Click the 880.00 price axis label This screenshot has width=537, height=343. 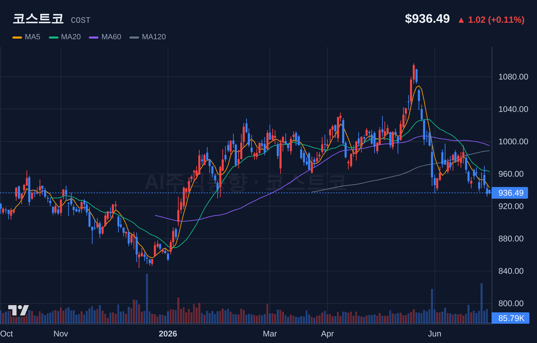pos(511,239)
